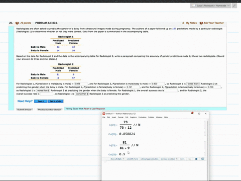Image resolution: width=241 pixels, height=181 pixels.
Task: Click the My Notes icon
Action: point(183,23)
